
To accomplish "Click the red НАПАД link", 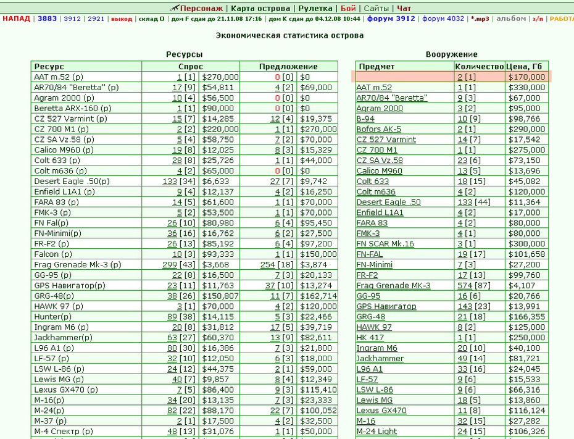I will tap(17, 19).
